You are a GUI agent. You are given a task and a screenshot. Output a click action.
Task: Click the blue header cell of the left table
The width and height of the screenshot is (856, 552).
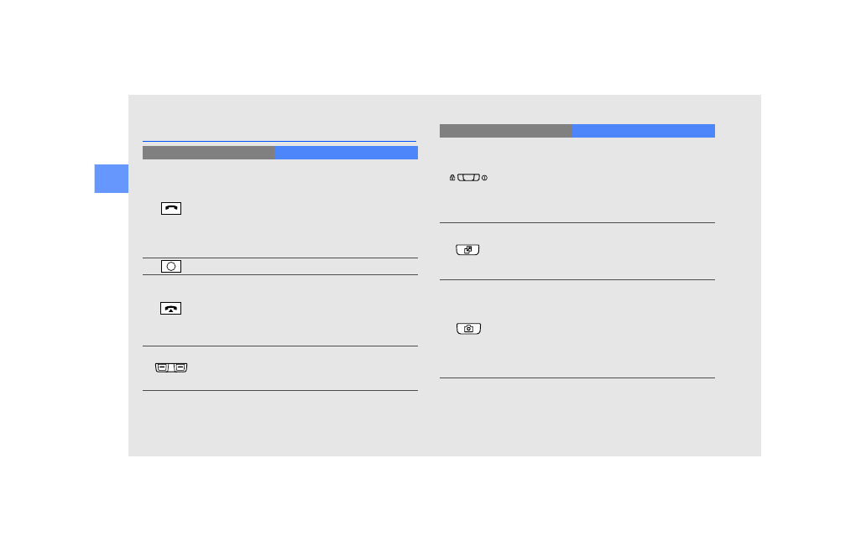click(x=346, y=153)
